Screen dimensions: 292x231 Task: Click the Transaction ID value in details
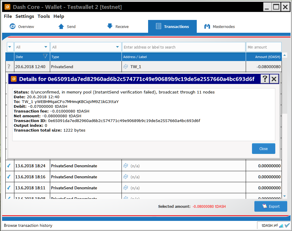[124, 121]
